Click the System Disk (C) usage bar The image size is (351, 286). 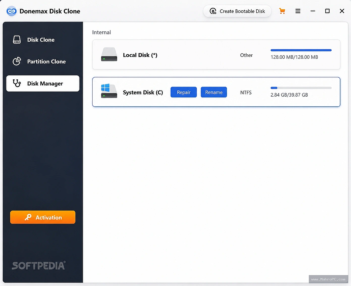click(301, 88)
